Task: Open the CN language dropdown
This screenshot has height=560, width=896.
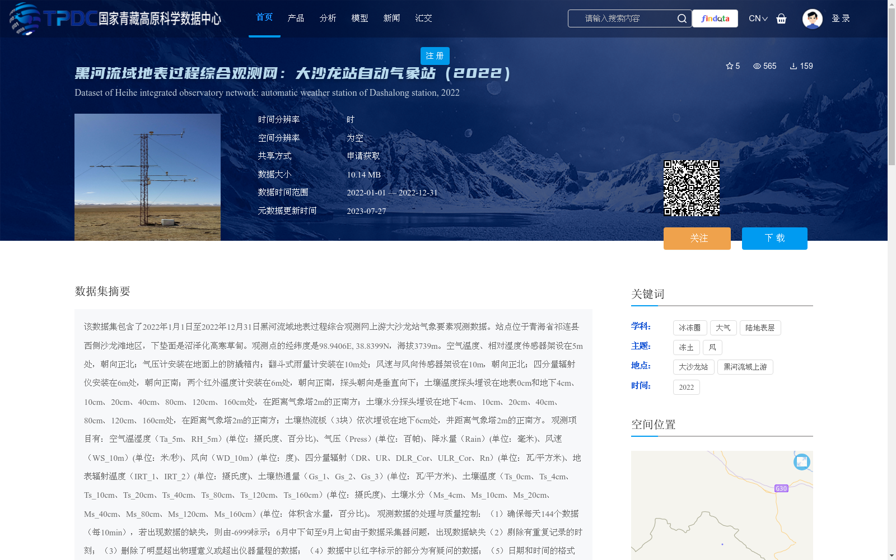Action: click(758, 18)
